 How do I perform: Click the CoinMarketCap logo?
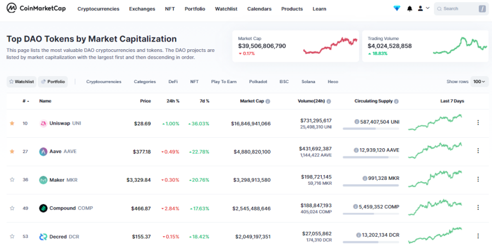tap(36, 8)
